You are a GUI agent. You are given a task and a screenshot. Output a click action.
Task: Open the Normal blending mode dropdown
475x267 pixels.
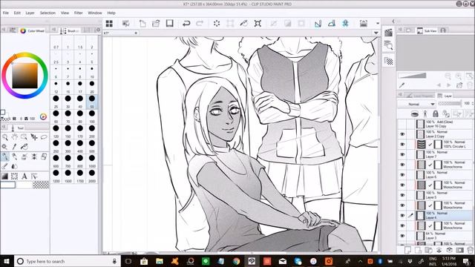[417, 104]
